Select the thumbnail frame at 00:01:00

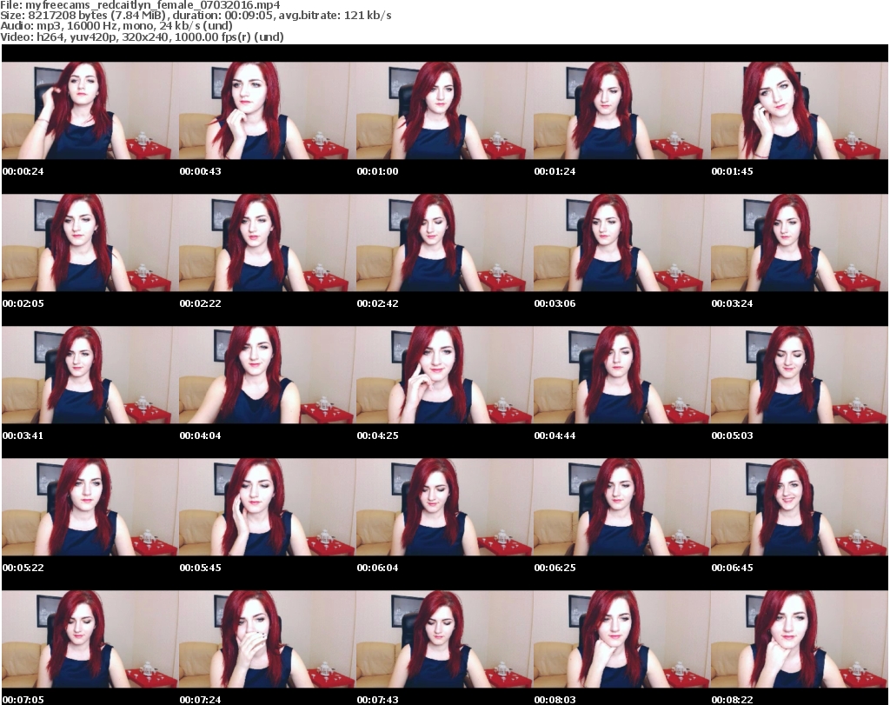tap(445, 110)
